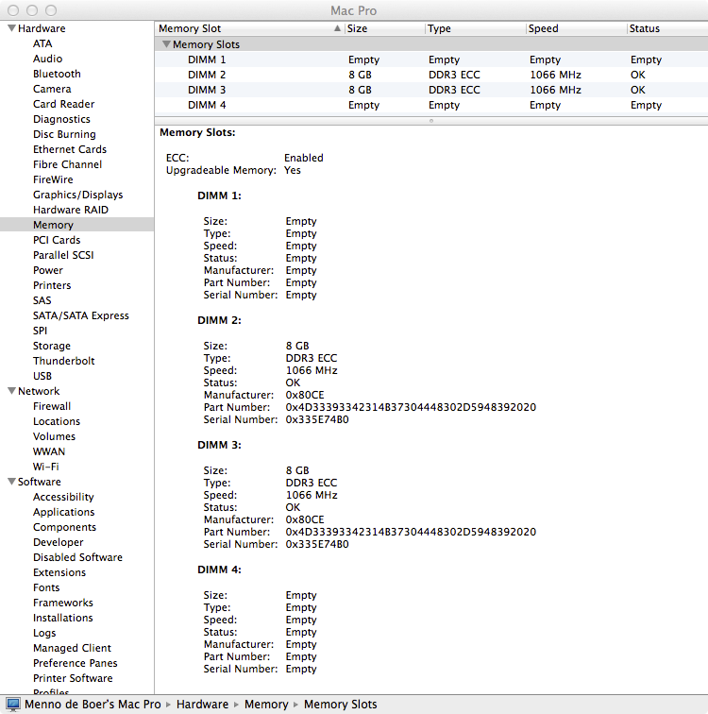Open Storage information

pos(51,346)
